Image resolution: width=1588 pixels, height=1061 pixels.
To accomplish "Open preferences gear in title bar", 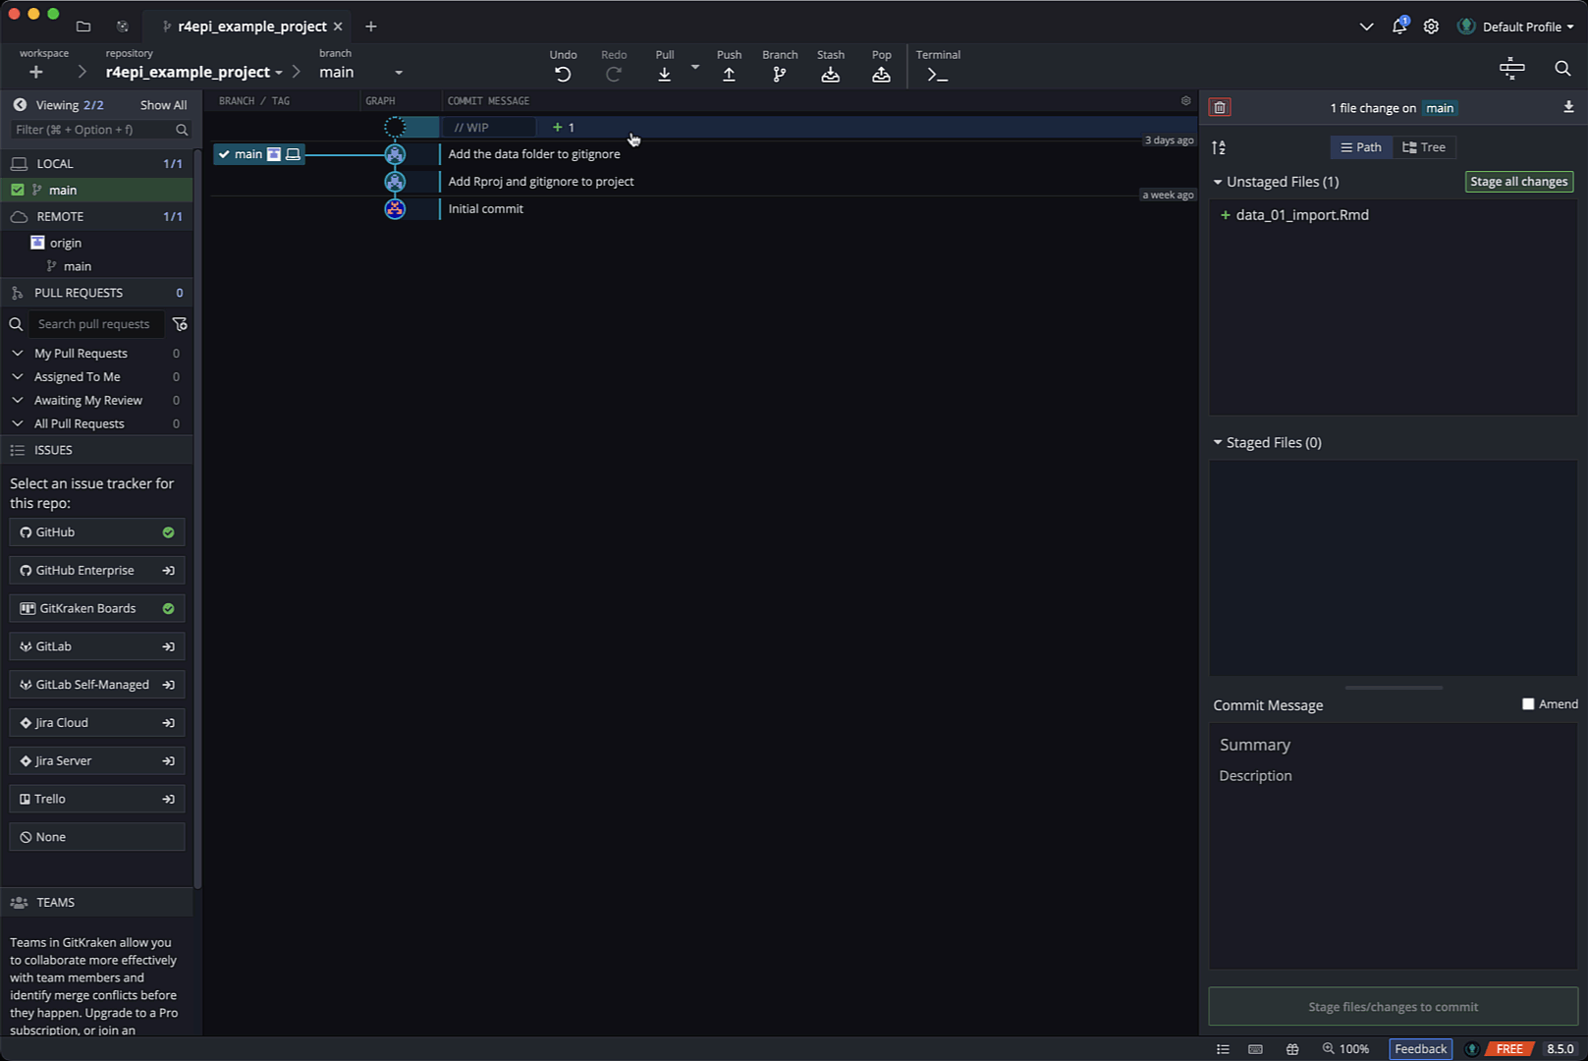I will click(x=1431, y=27).
